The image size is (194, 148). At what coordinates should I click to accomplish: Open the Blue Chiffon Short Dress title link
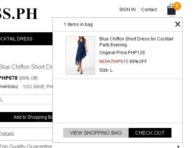coord(136,42)
